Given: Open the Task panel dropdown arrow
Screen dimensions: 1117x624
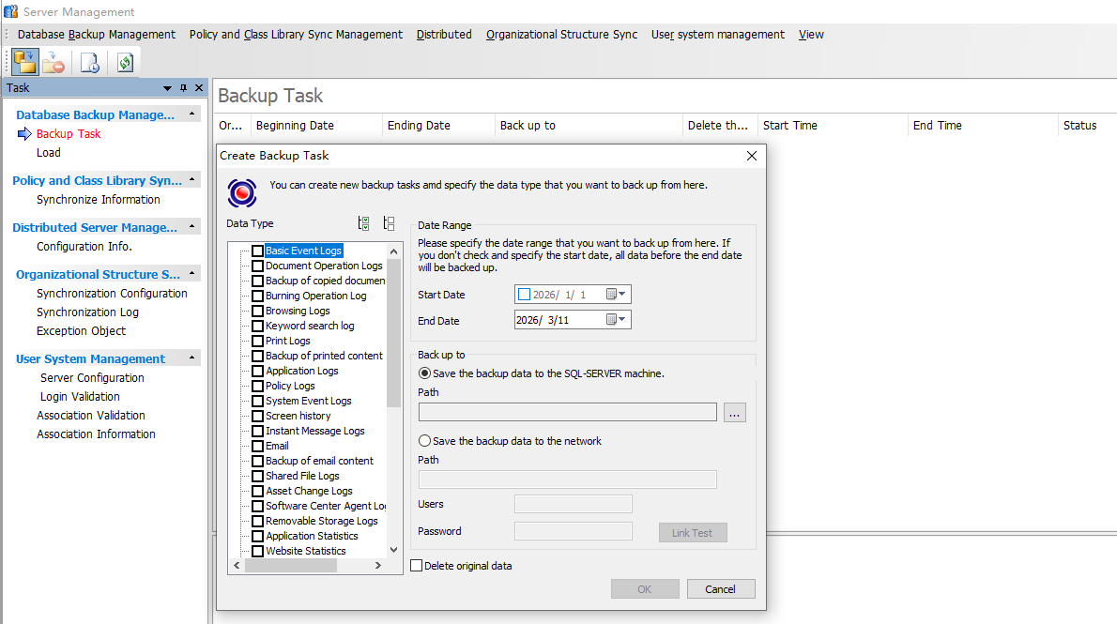Looking at the screenshot, I should [167, 88].
